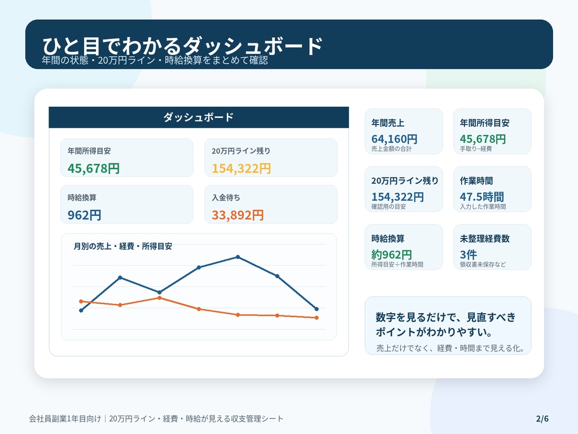Select subtitle 年間の状態・20万円ライン・時給換算をまとめて確認
Viewport: 578px width, 434px height.
point(155,60)
